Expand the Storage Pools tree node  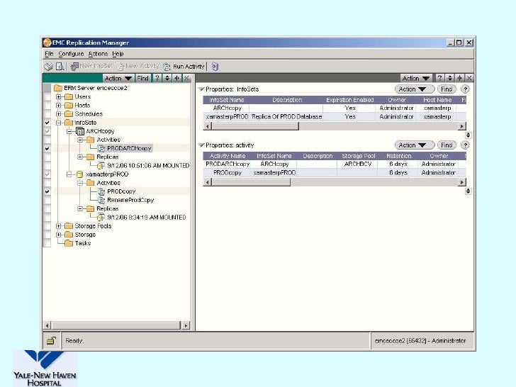pyautogui.click(x=59, y=226)
